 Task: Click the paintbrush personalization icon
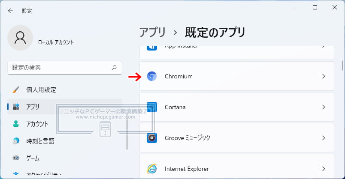[16, 89]
